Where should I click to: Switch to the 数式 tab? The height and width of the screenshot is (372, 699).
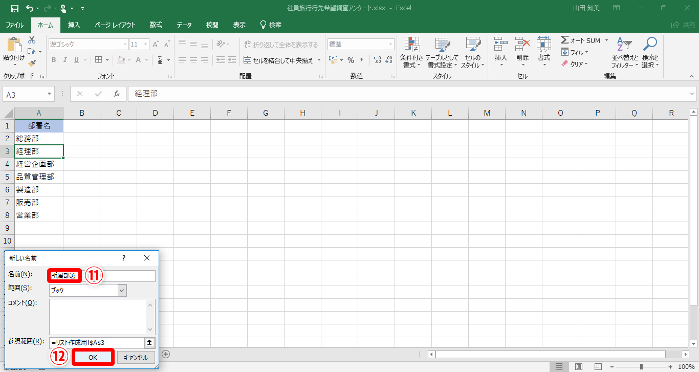(x=156, y=25)
